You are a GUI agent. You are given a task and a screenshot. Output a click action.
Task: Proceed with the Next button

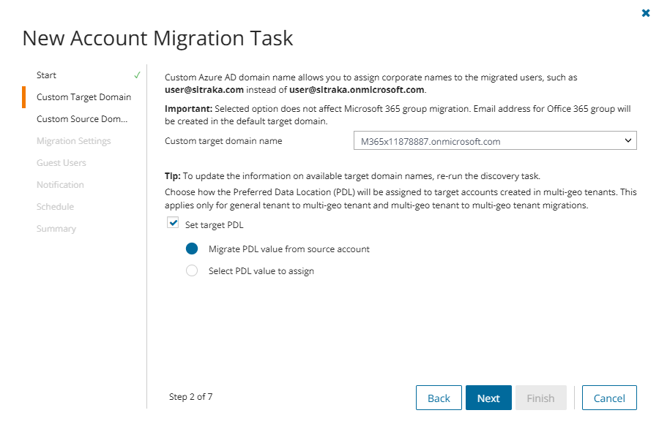tap(488, 398)
